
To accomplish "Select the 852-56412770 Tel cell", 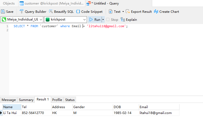I will [x=33, y=113].
